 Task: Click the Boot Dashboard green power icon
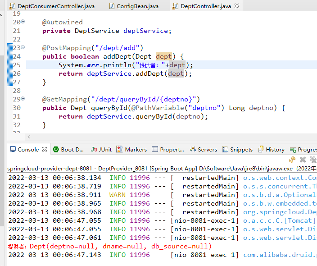tap(56, 149)
